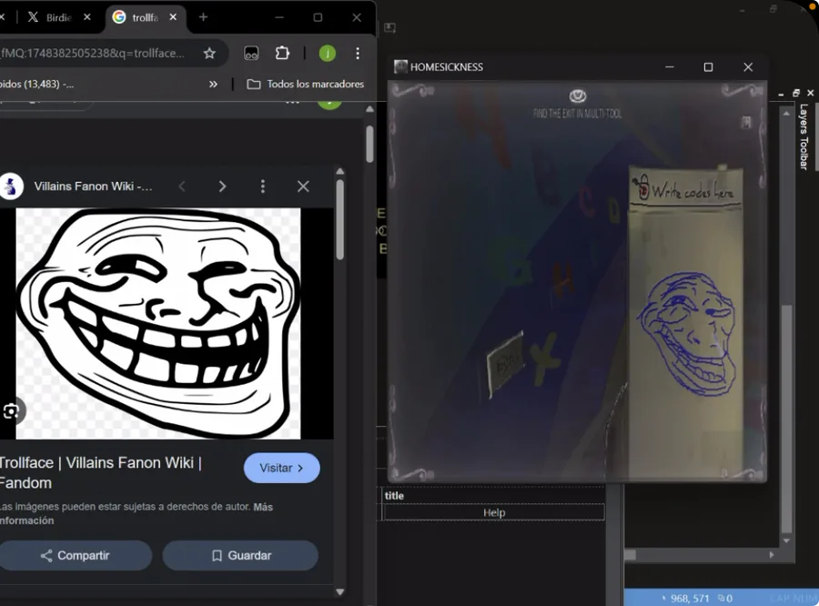
Task: Click the pinned extension icon with eyes
Action: [251, 54]
